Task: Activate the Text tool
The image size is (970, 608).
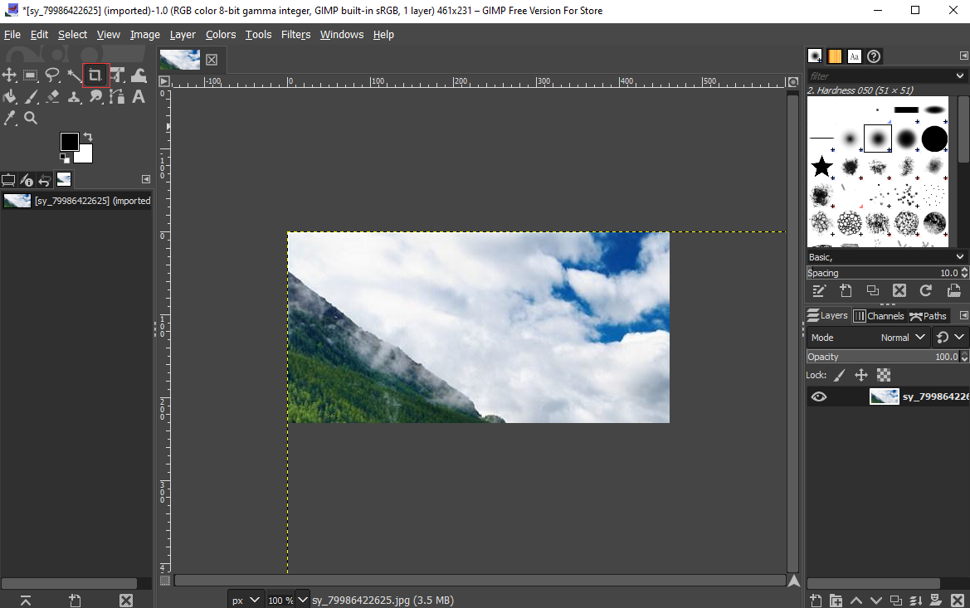Action: point(139,97)
